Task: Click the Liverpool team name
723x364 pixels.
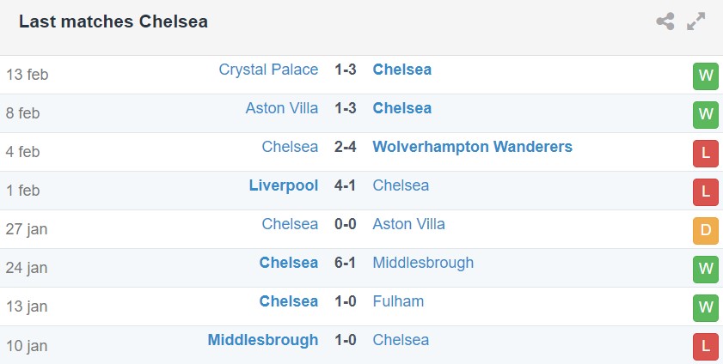Action: [284, 185]
